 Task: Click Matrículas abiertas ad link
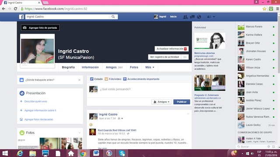pos(204,53)
